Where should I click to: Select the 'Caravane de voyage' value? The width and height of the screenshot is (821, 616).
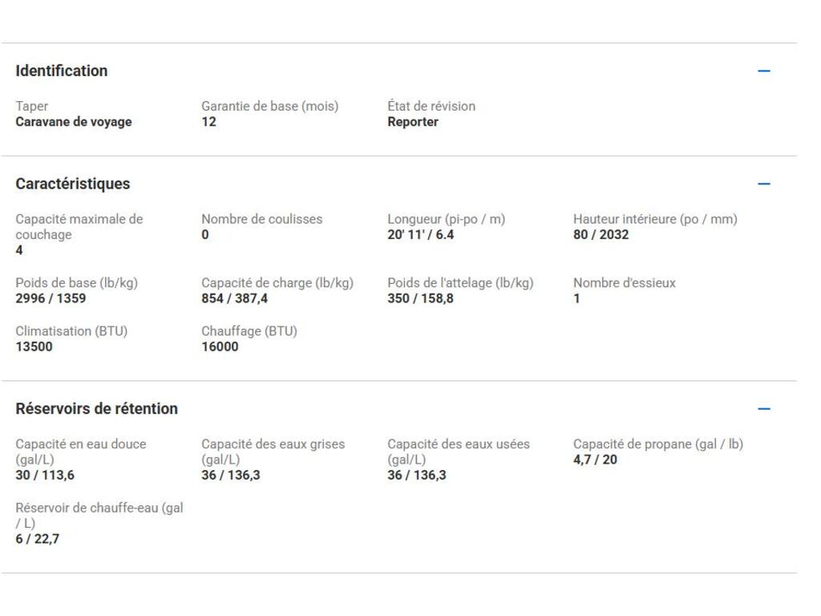[x=74, y=122]
